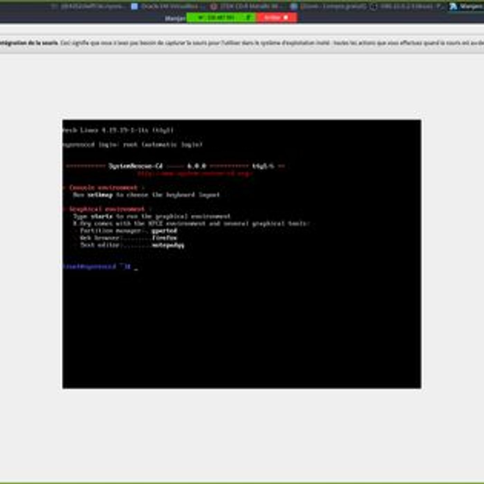
Task: Click the "startx" command word
Action: 102,216
